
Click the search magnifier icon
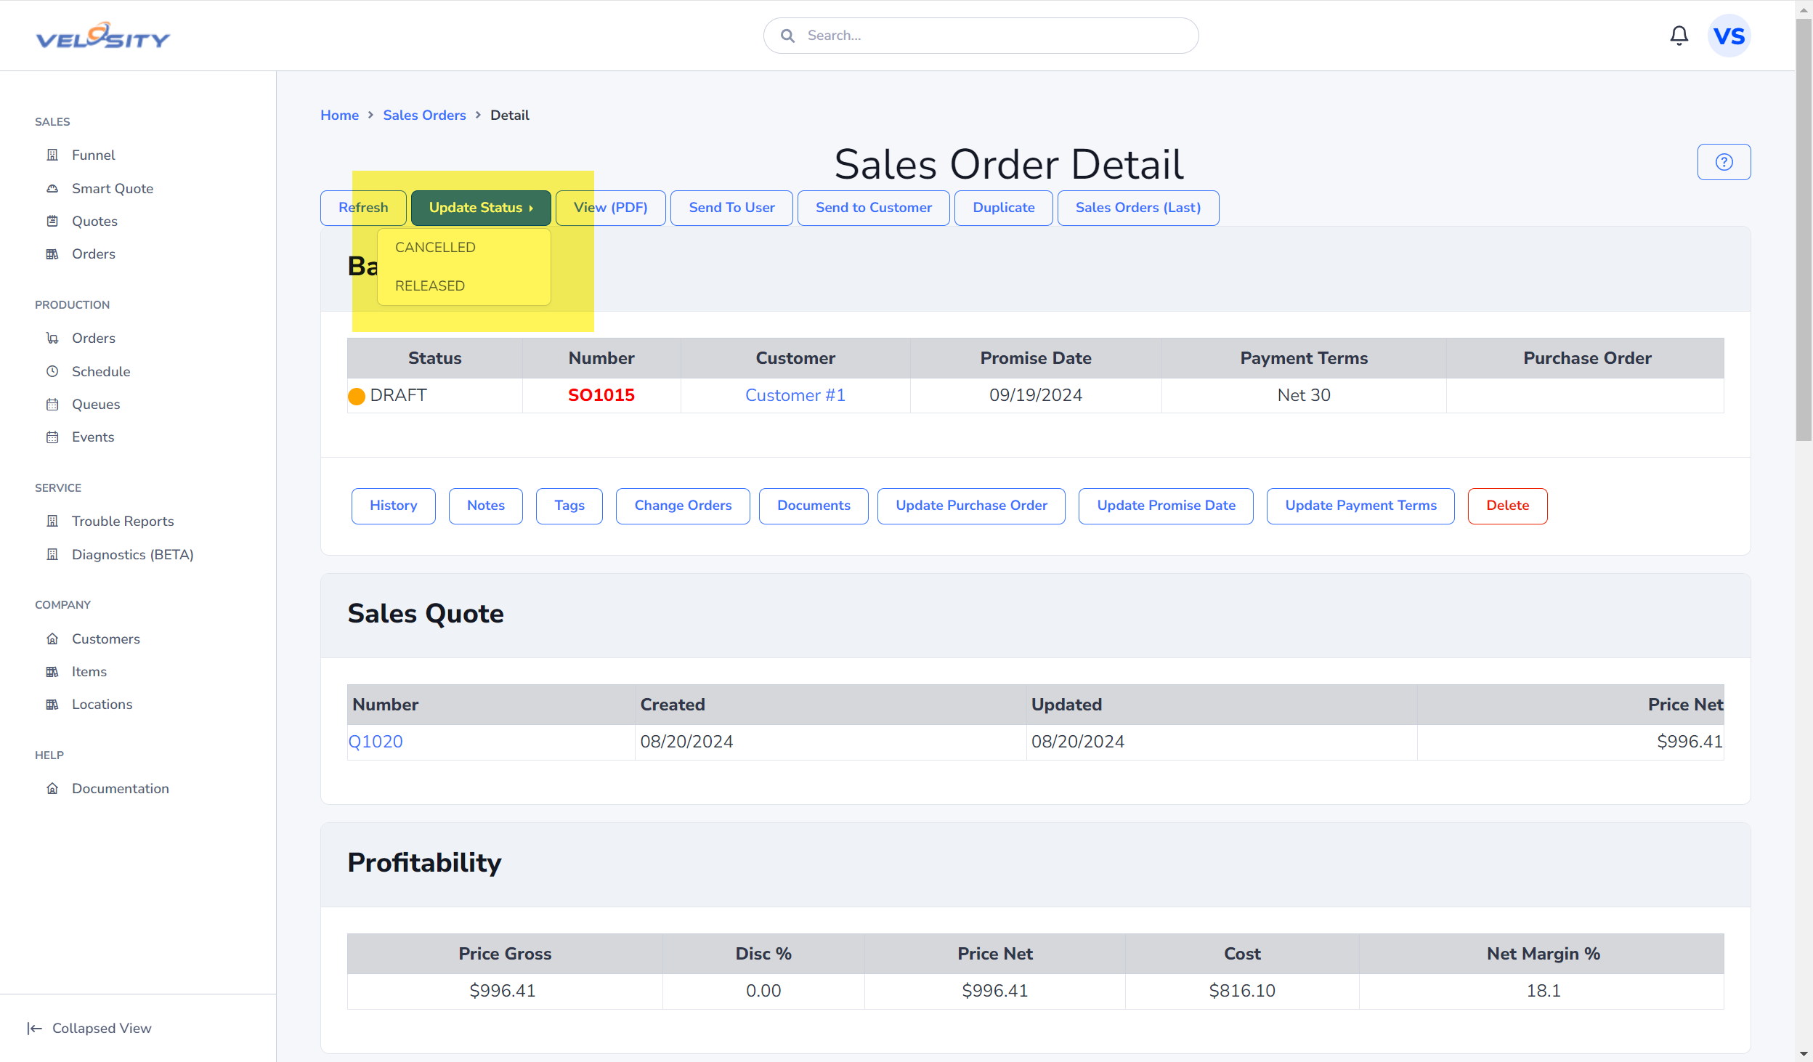point(787,36)
